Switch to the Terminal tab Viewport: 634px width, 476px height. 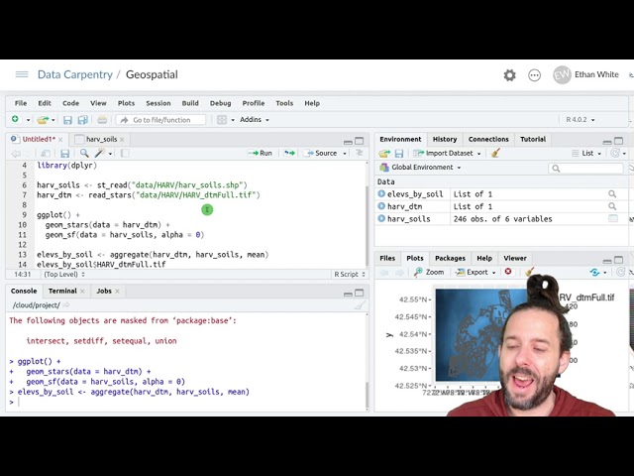62,291
